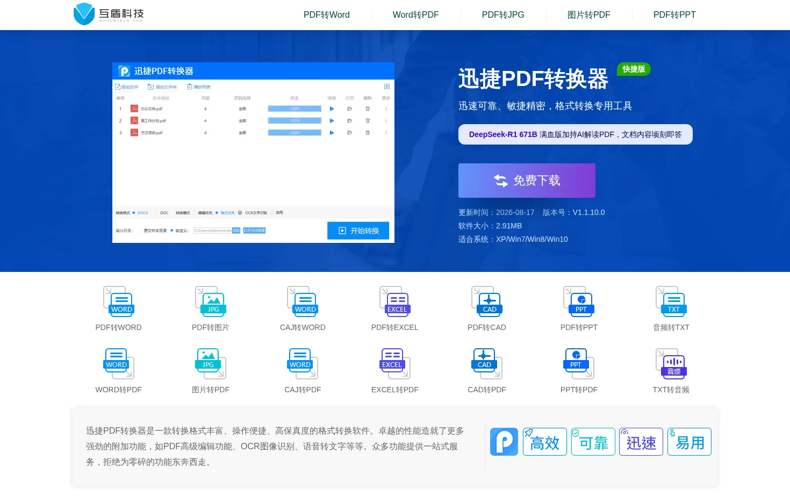Click the 高效 feature badge

[545, 442]
